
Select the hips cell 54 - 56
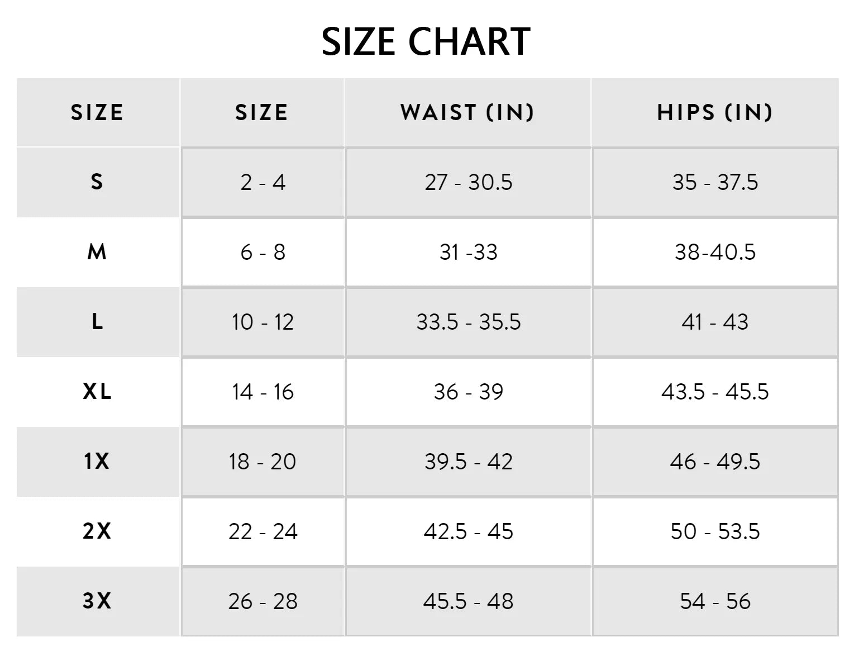[x=715, y=601]
